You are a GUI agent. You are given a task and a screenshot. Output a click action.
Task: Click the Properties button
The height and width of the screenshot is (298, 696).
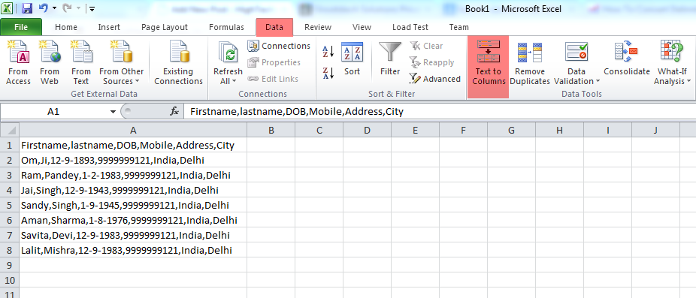click(274, 62)
